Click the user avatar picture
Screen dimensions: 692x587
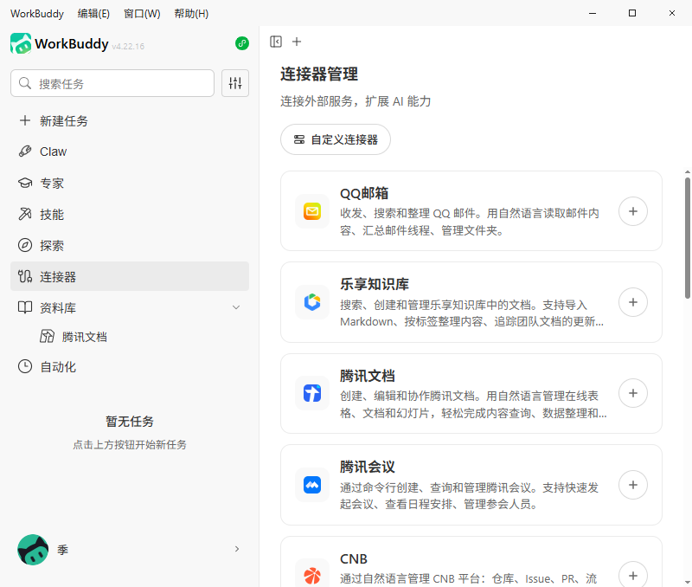pos(33,550)
